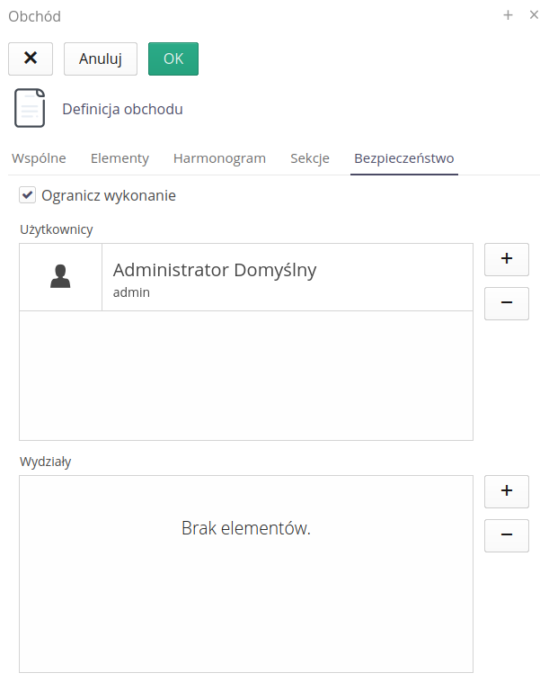Remove a department with the Wydziały minus button

pos(507,535)
